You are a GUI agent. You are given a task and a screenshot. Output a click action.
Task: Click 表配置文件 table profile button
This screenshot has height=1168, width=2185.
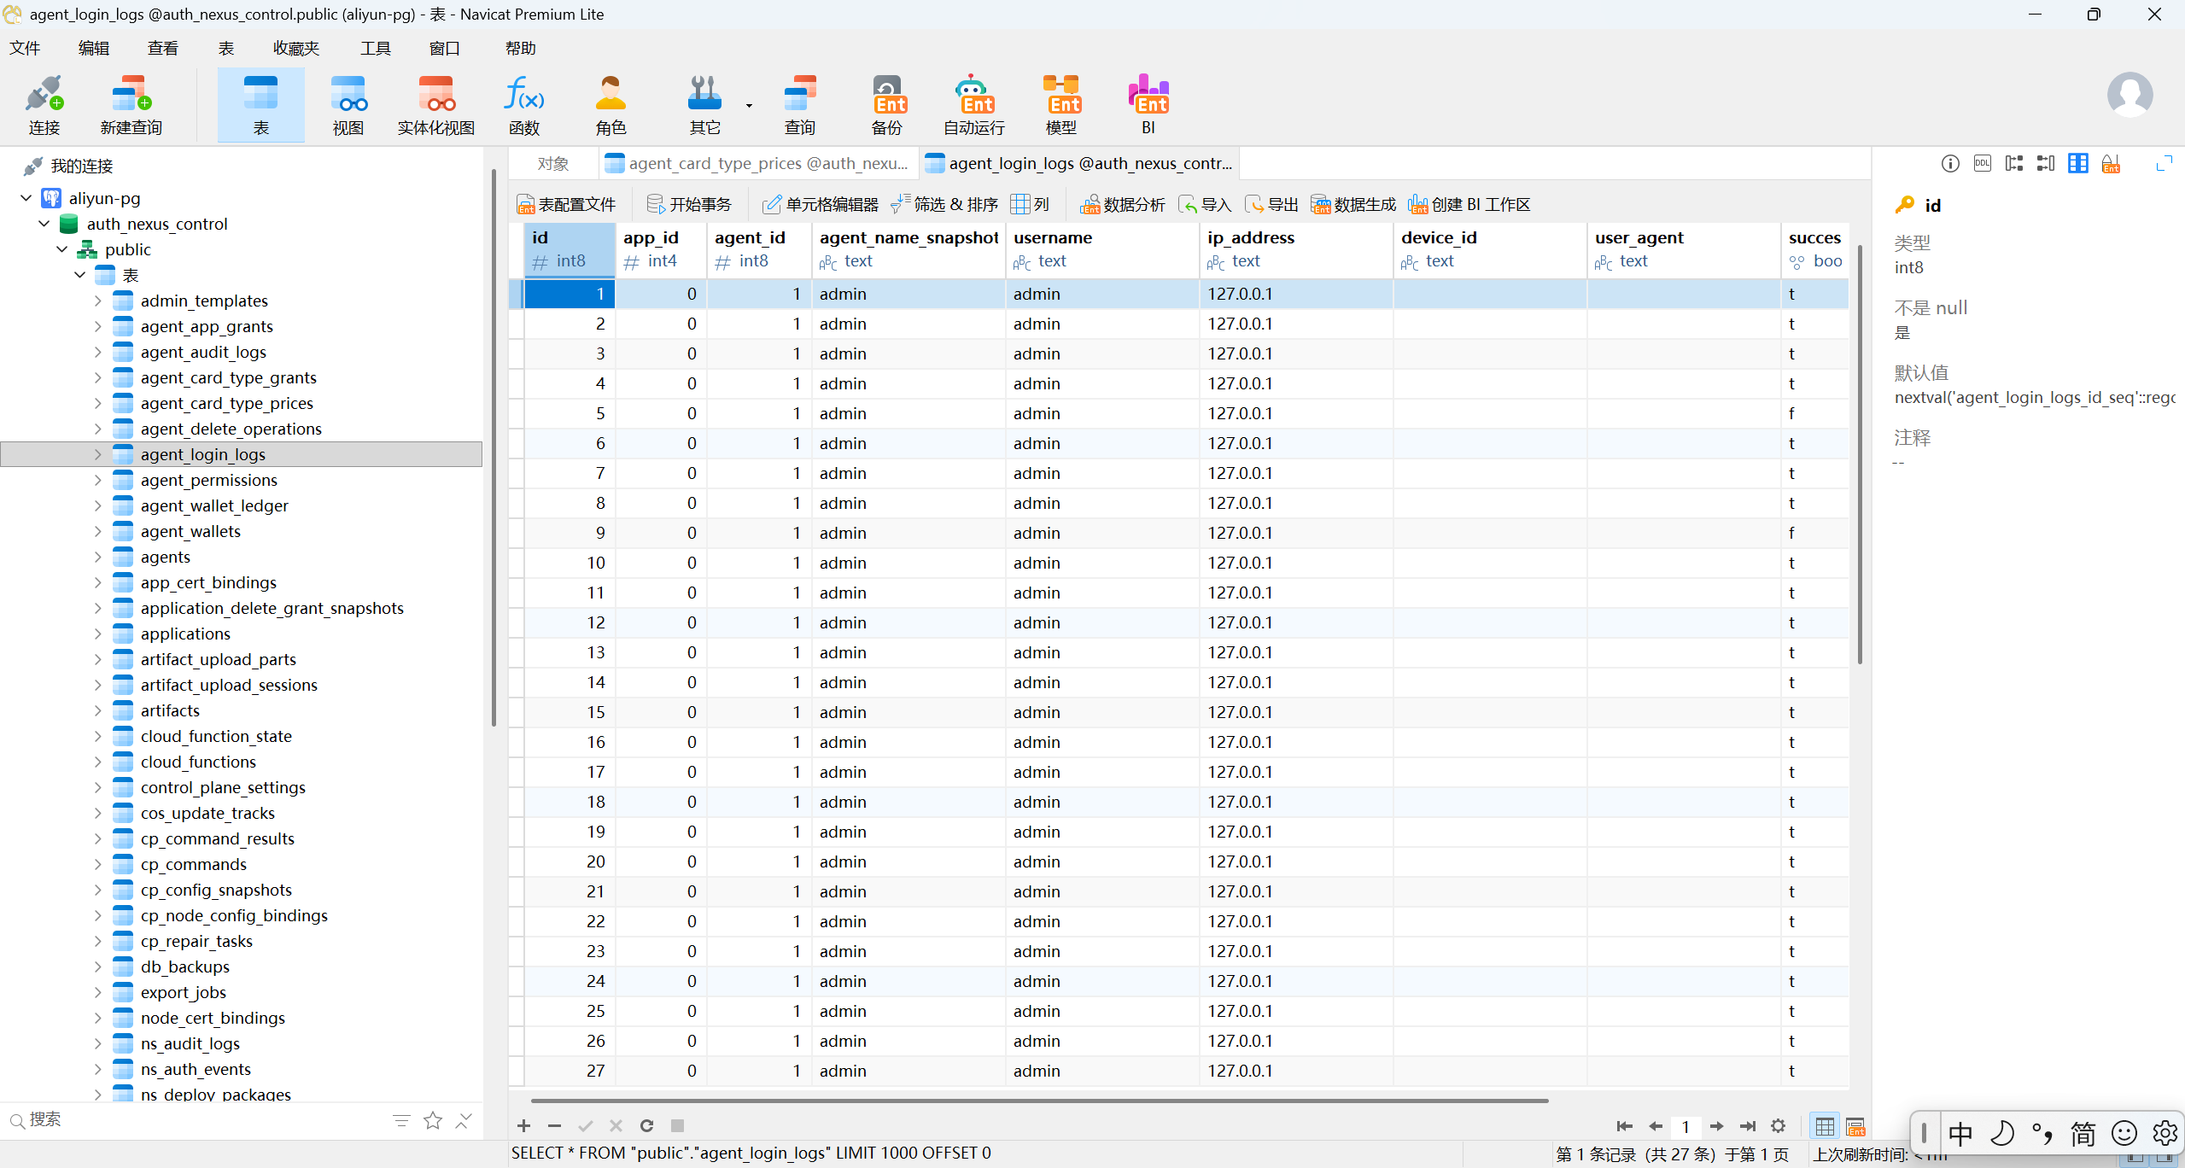click(x=566, y=204)
